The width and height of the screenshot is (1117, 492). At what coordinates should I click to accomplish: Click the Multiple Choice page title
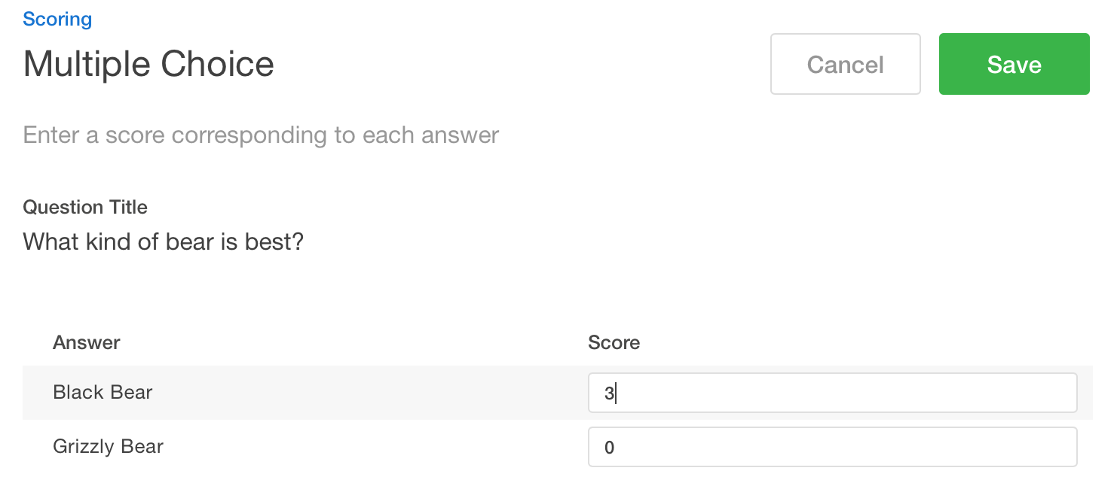tap(148, 64)
